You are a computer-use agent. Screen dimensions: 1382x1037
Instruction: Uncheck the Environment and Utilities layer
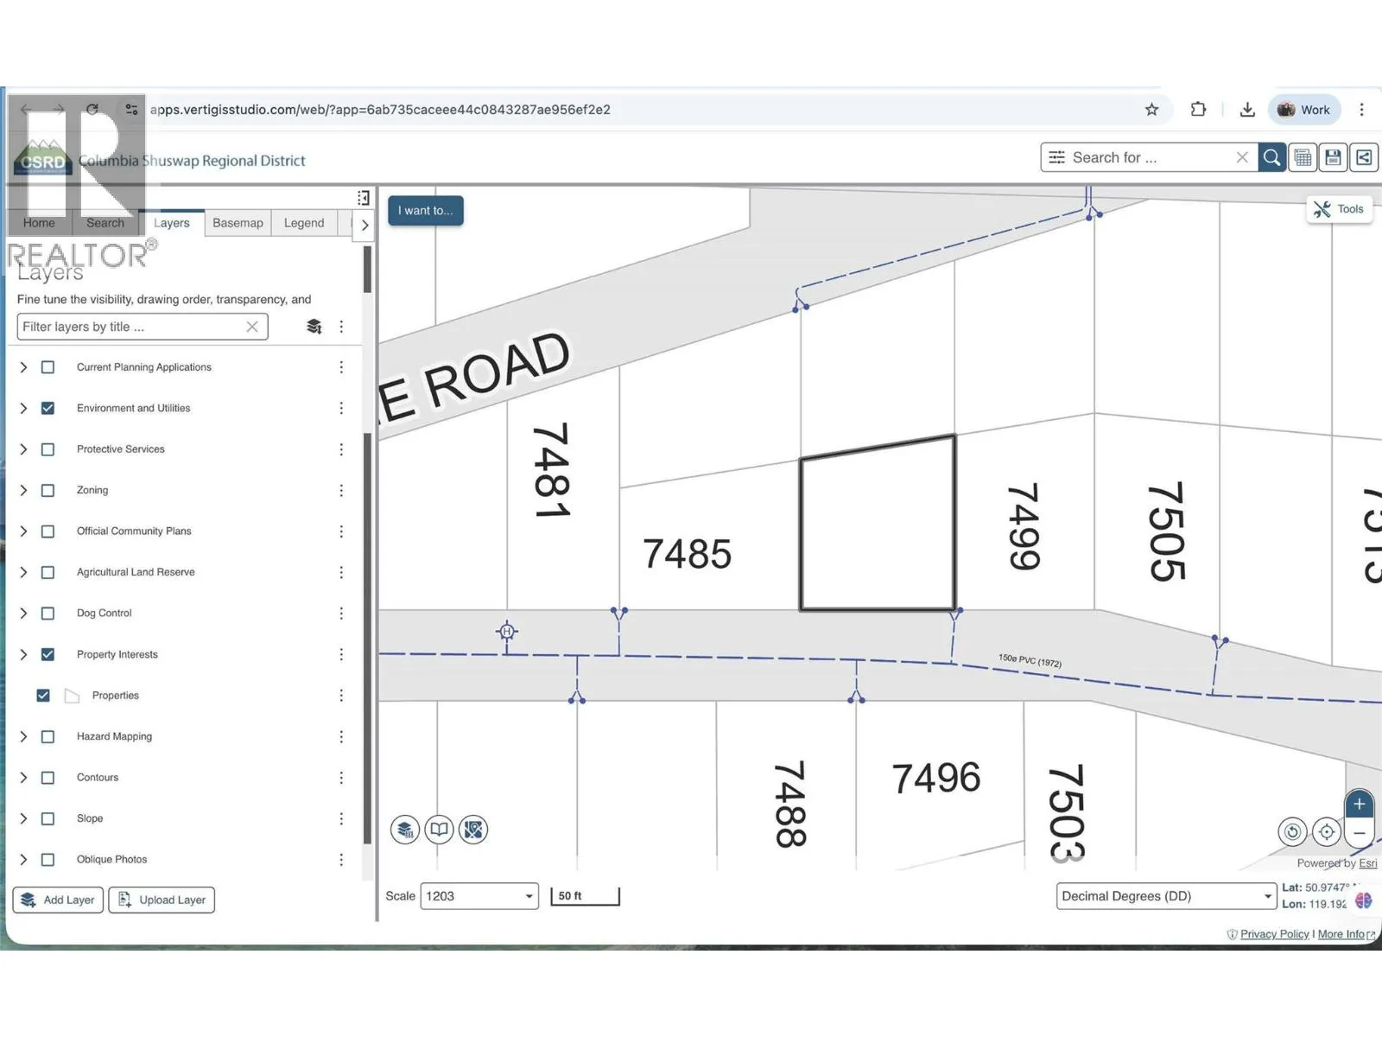click(x=48, y=408)
